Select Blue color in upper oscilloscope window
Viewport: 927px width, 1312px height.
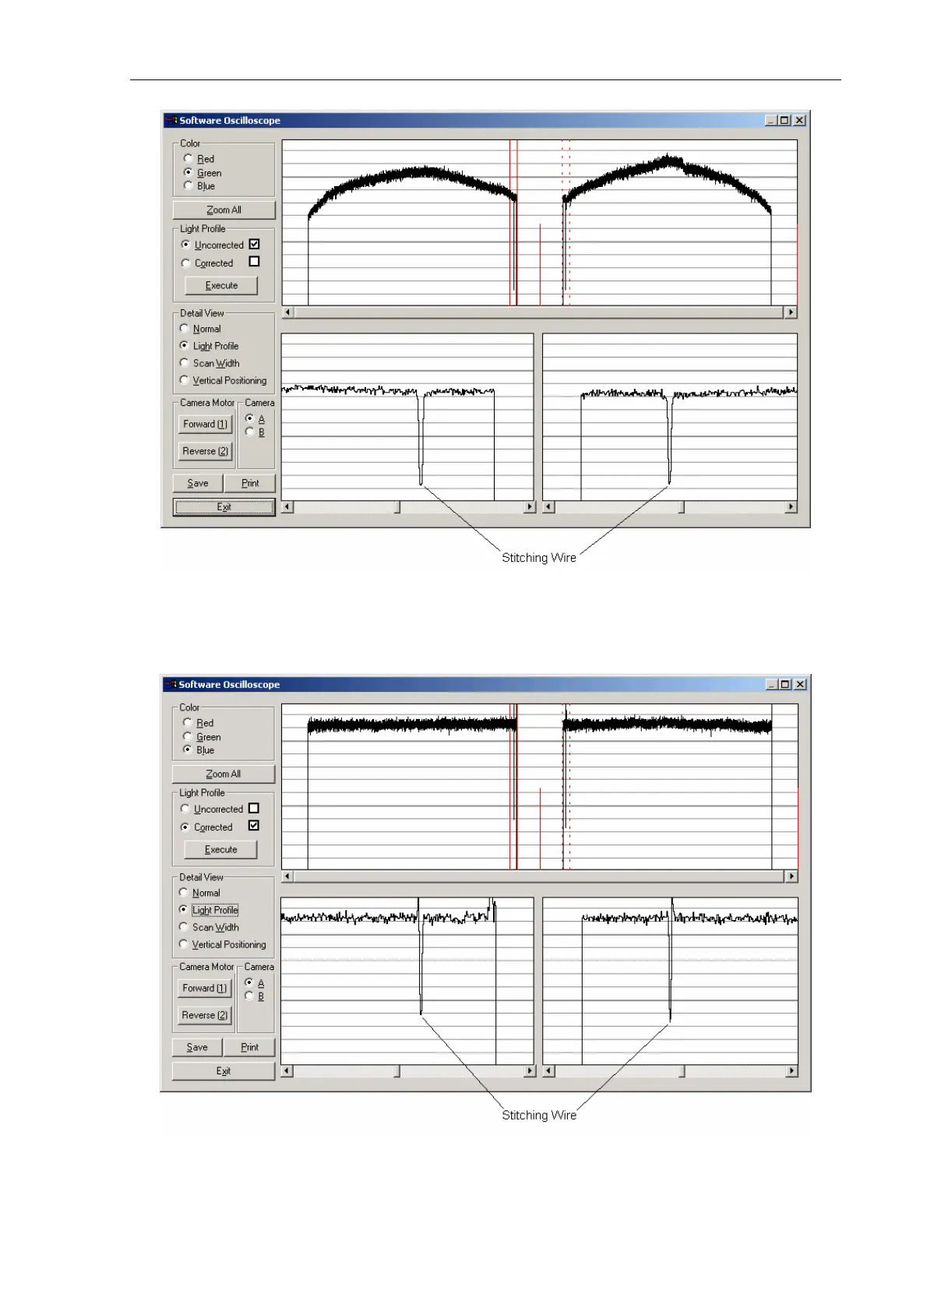pos(188,185)
